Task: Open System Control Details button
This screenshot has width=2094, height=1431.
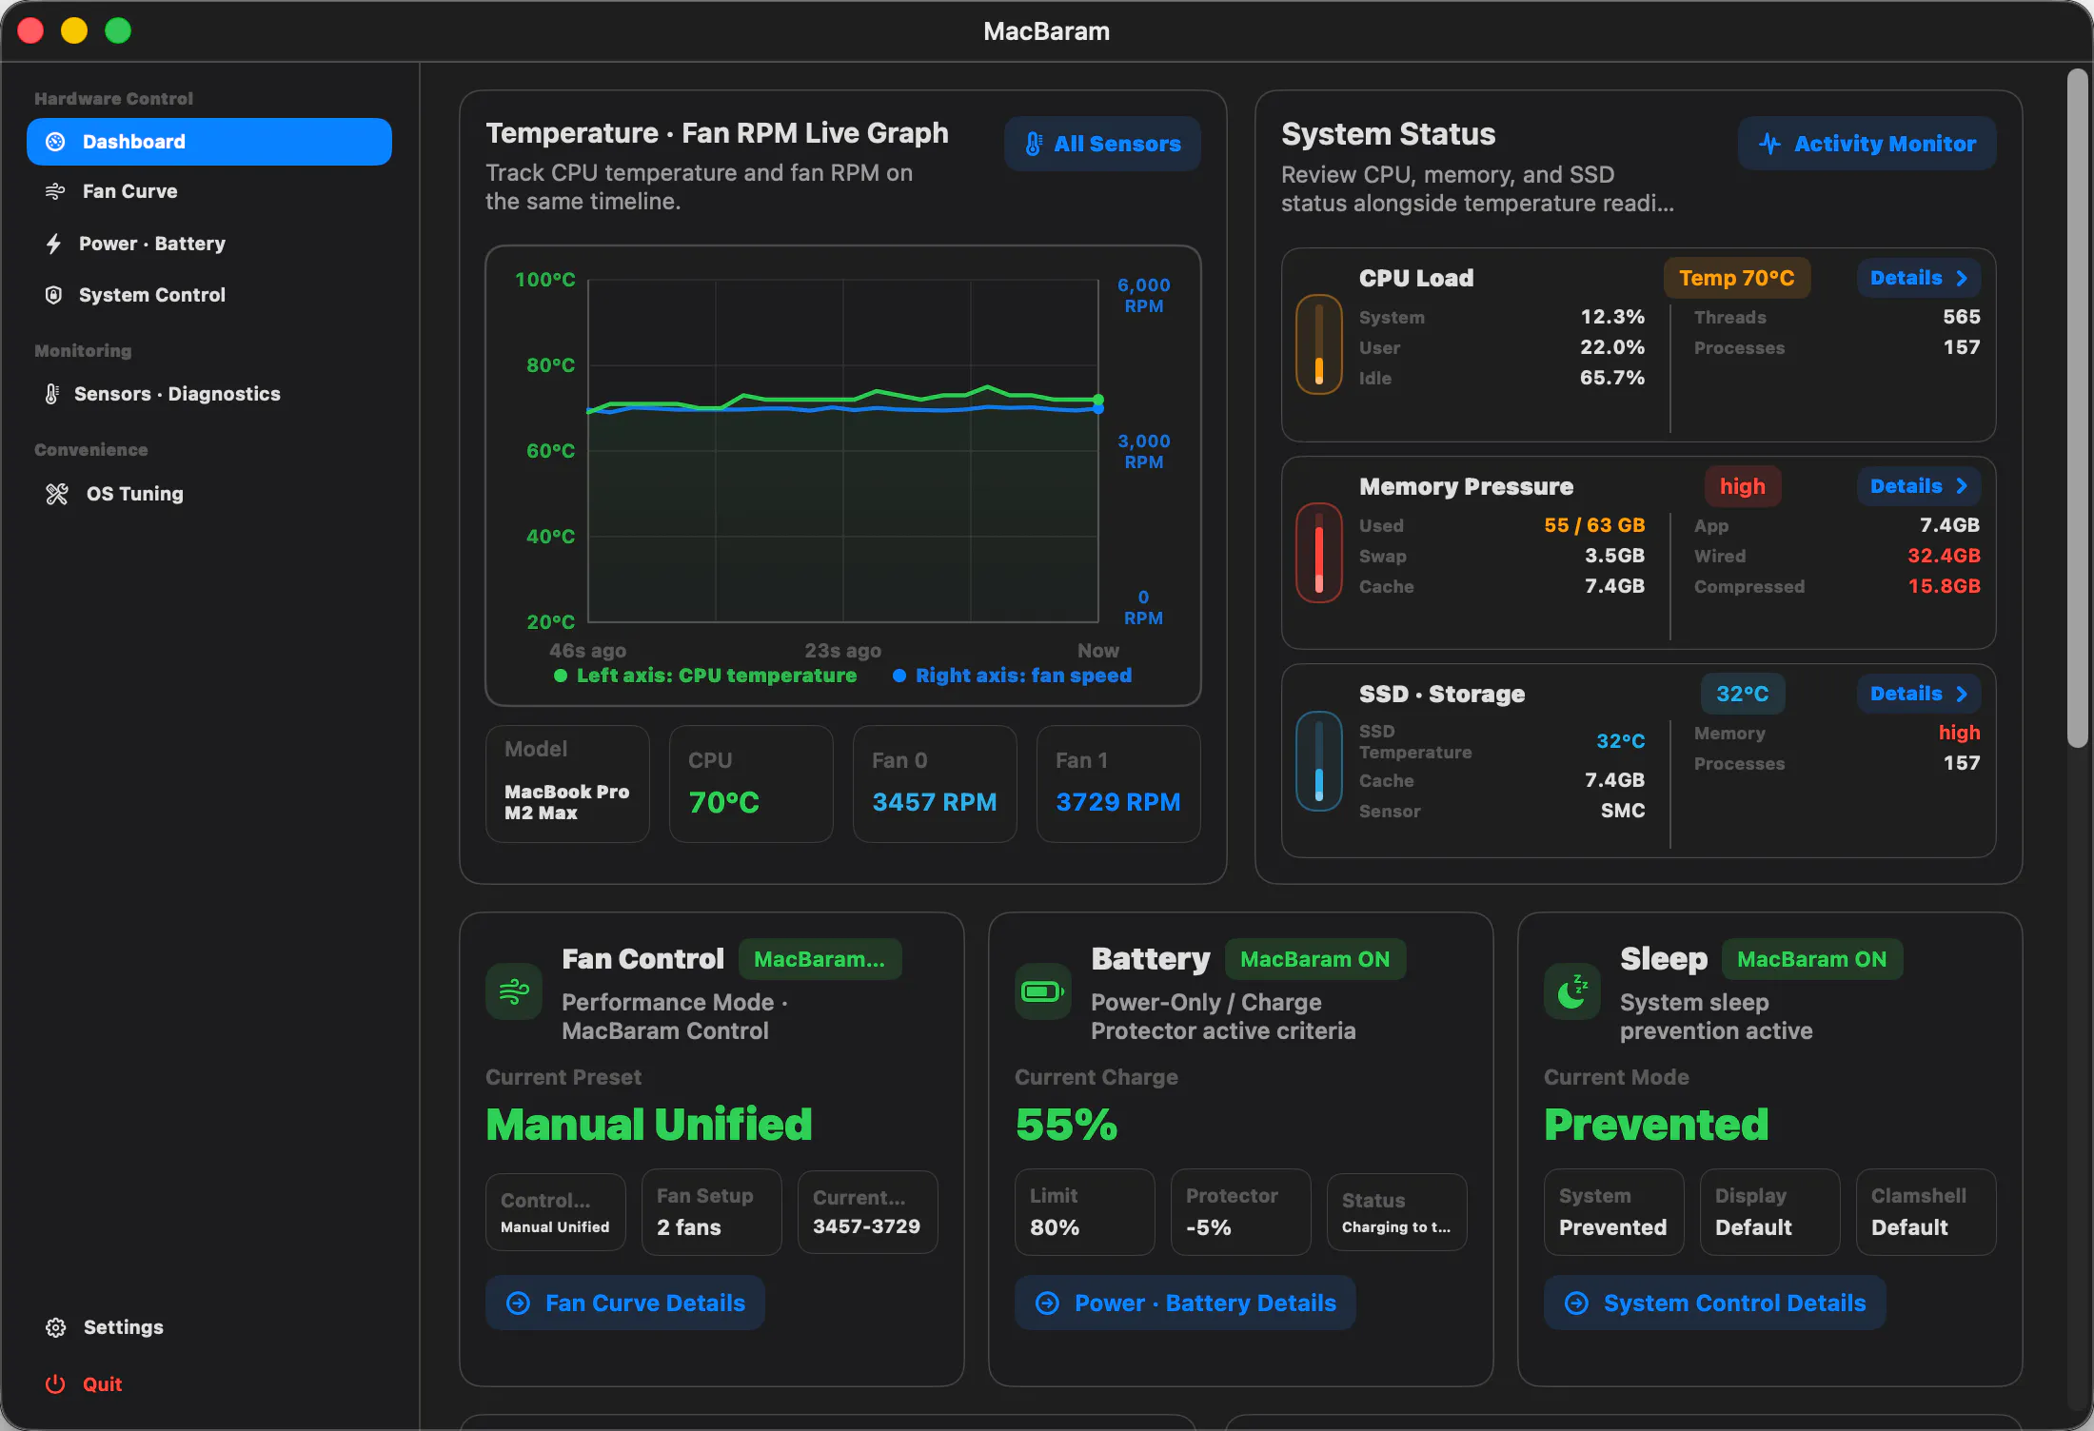Action: click(1715, 1303)
